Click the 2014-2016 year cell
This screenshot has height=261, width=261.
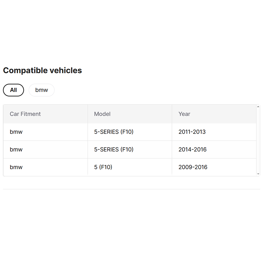click(x=192, y=149)
